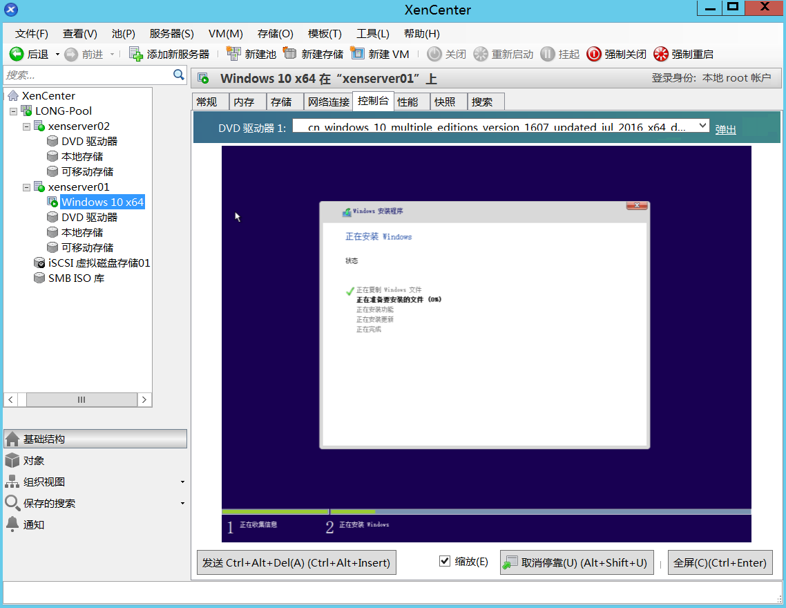This screenshot has height=608, width=786.
Task: Click the Notifications (通知) bell icon
Action: click(x=12, y=524)
